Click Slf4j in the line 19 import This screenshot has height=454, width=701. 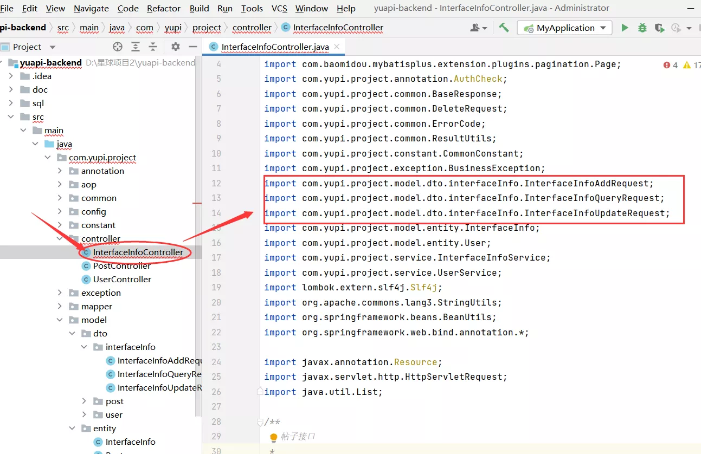(x=423, y=287)
